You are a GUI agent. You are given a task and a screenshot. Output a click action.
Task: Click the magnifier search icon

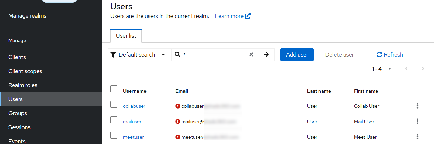pyautogui.click(x=177, y=54)
